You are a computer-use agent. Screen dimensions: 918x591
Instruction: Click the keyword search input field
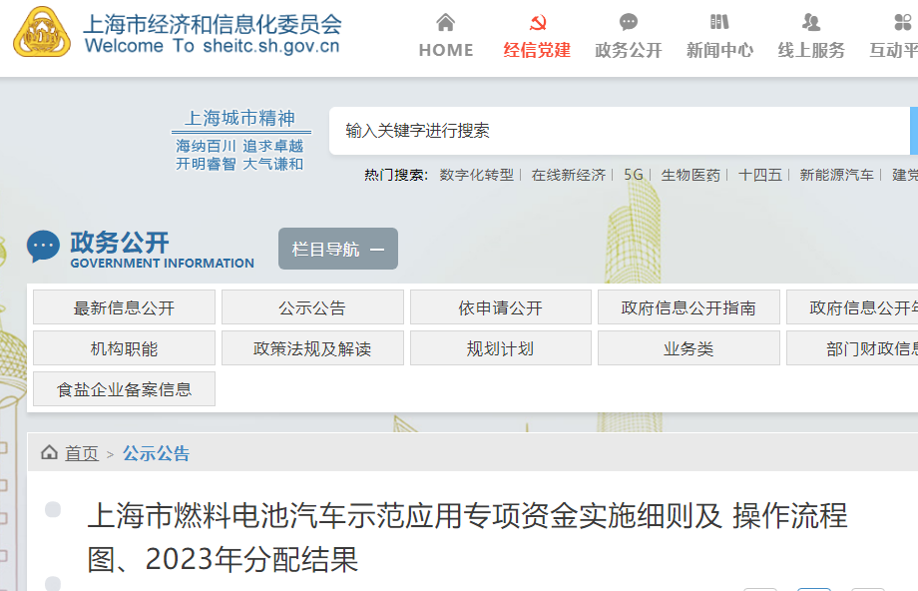(x=619, y=131)
